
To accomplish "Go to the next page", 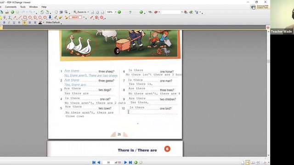I will coord(125,162).
